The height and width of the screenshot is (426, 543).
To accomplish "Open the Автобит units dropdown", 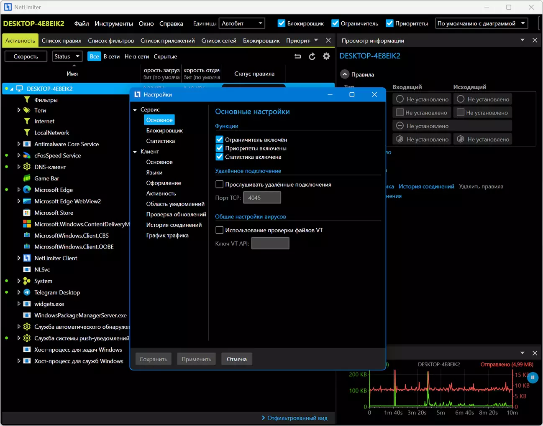I will (243, 23).
